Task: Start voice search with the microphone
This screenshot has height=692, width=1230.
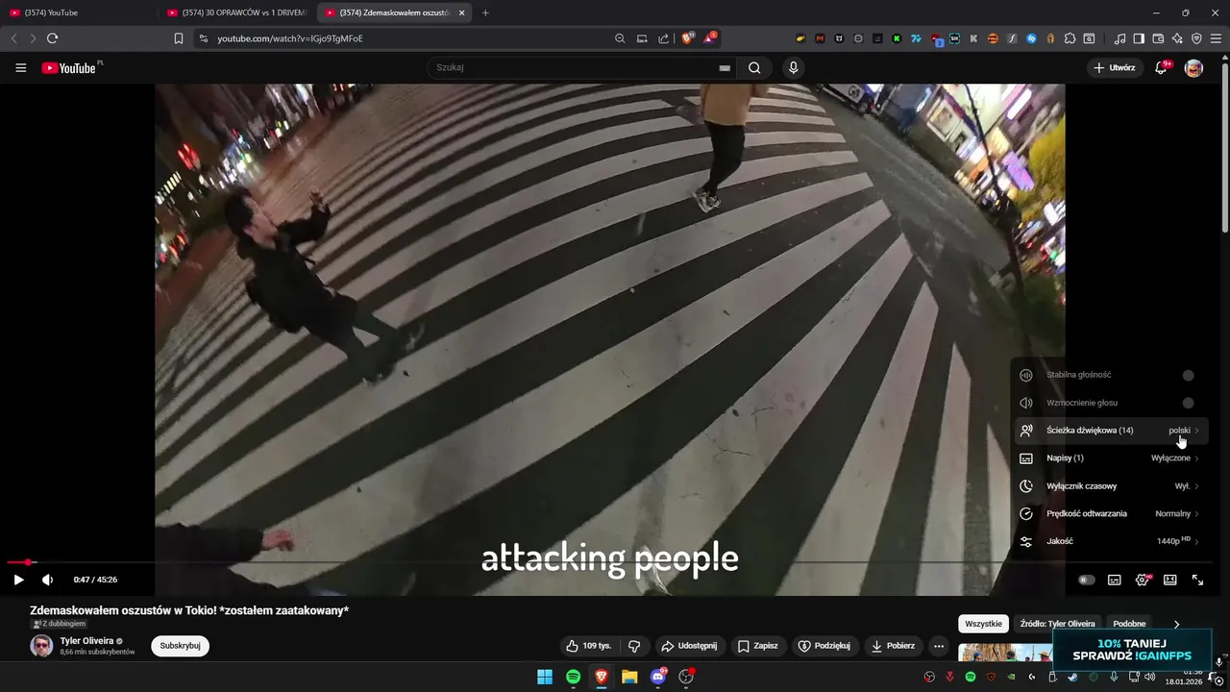Action: [x=793, y=68]
